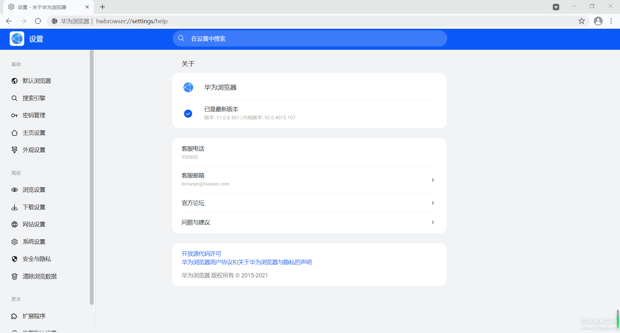
Task: Click the 已是最新版本 status text
Action: pos(222,109)
